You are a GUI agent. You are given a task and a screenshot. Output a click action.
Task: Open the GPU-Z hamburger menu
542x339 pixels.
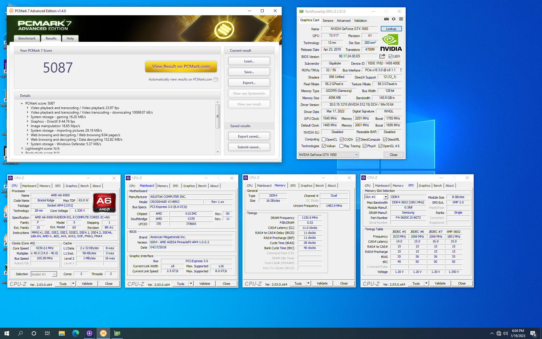[x=401, y=19]
